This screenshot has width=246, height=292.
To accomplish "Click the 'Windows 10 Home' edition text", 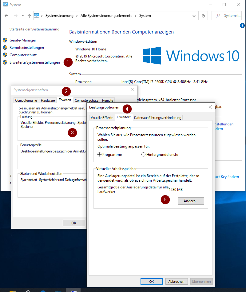I will tap(91, 49).
